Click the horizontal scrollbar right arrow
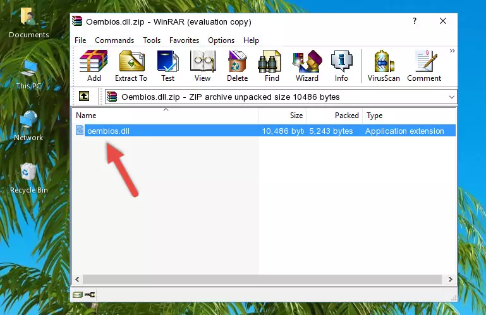Viewport: 486px width, 315px height. click(450, 280)
